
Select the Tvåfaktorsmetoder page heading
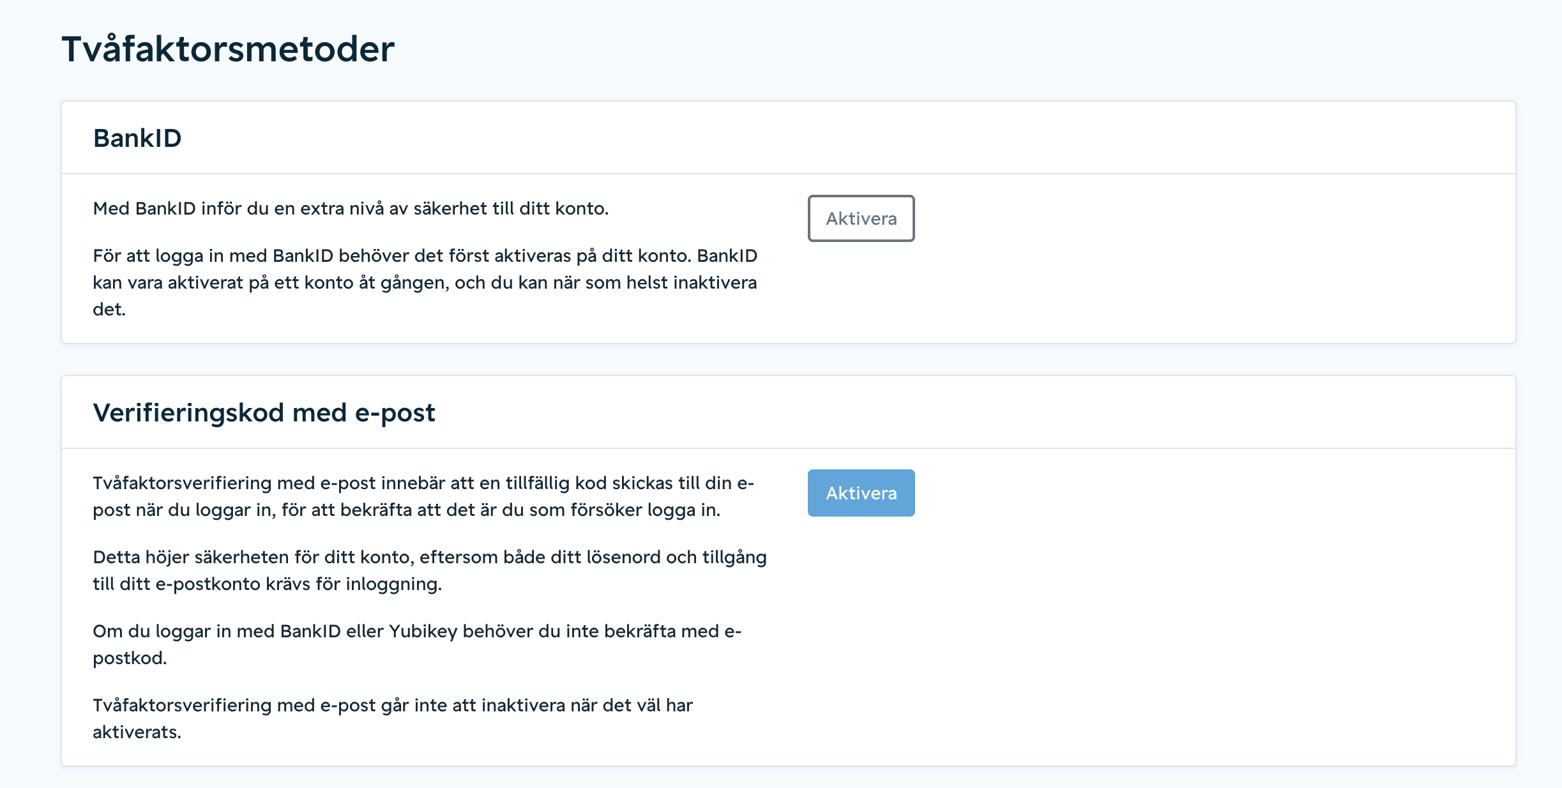coord(228,49)
